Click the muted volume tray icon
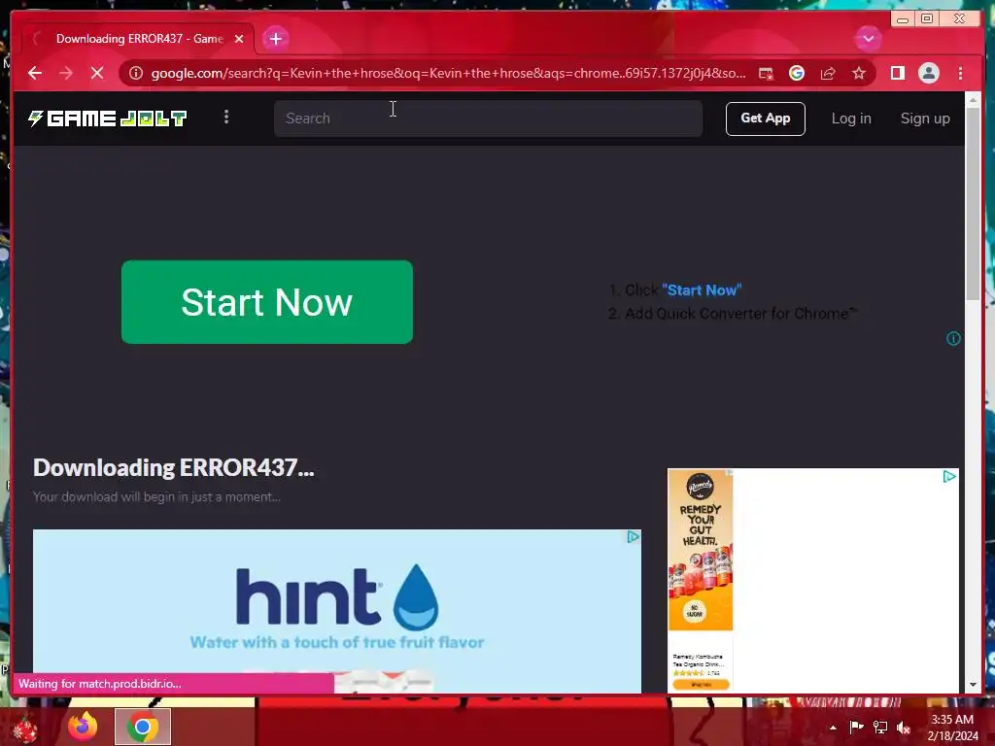This screenshot has width=995, height=746. (x=904, y=728)
